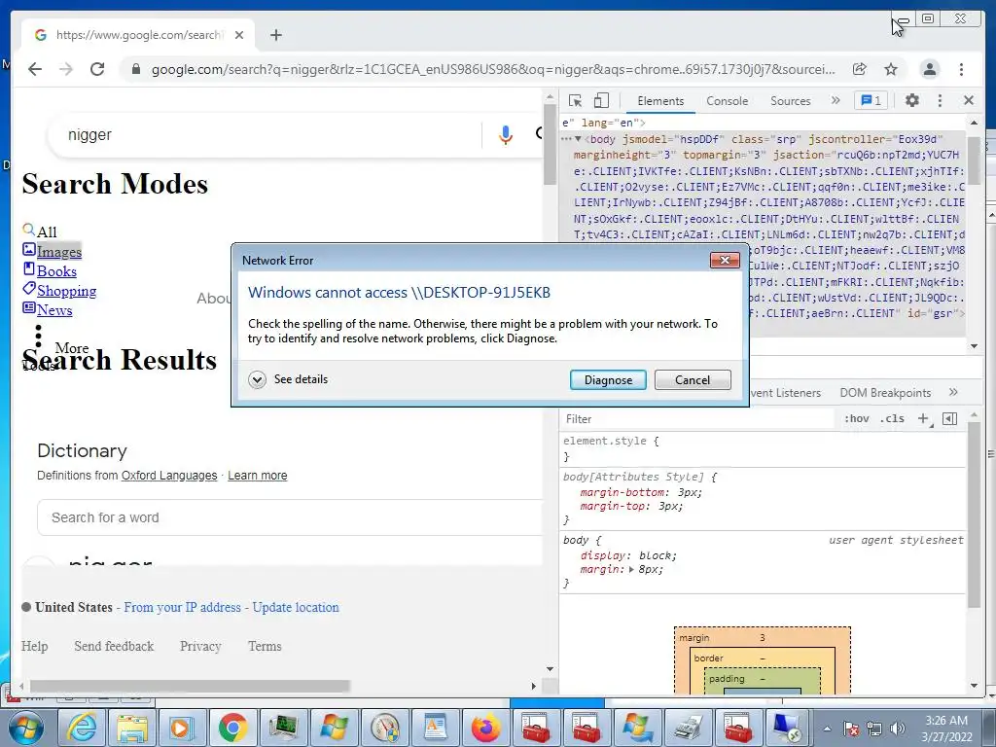Click the Styles Filter input field
This screenshot has width=996, height=747.
pyautogui.click(x=695, y=418)
